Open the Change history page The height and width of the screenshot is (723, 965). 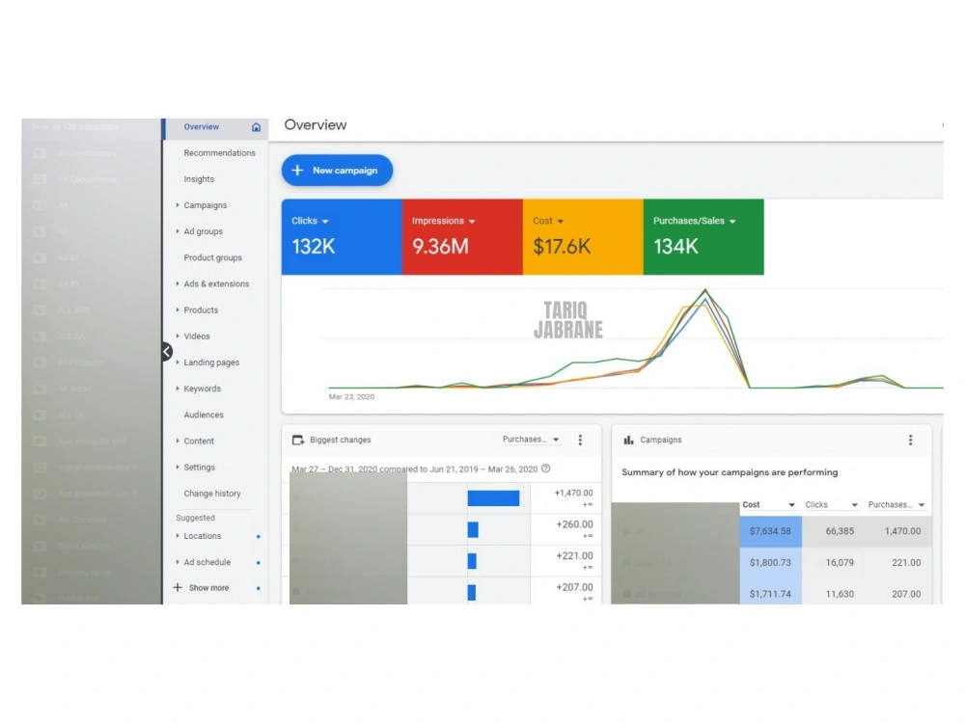(x=211, y=493)
